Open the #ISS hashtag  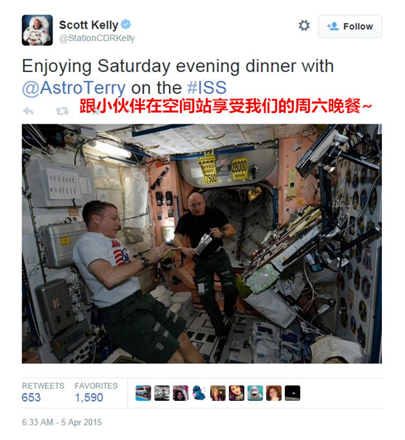(x=207, y=87)
